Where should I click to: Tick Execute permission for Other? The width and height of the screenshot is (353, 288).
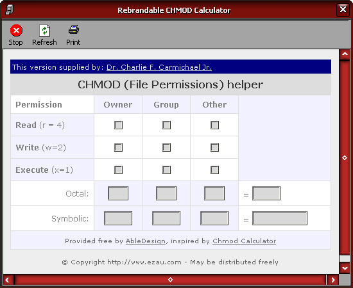(x=214, y=170)
